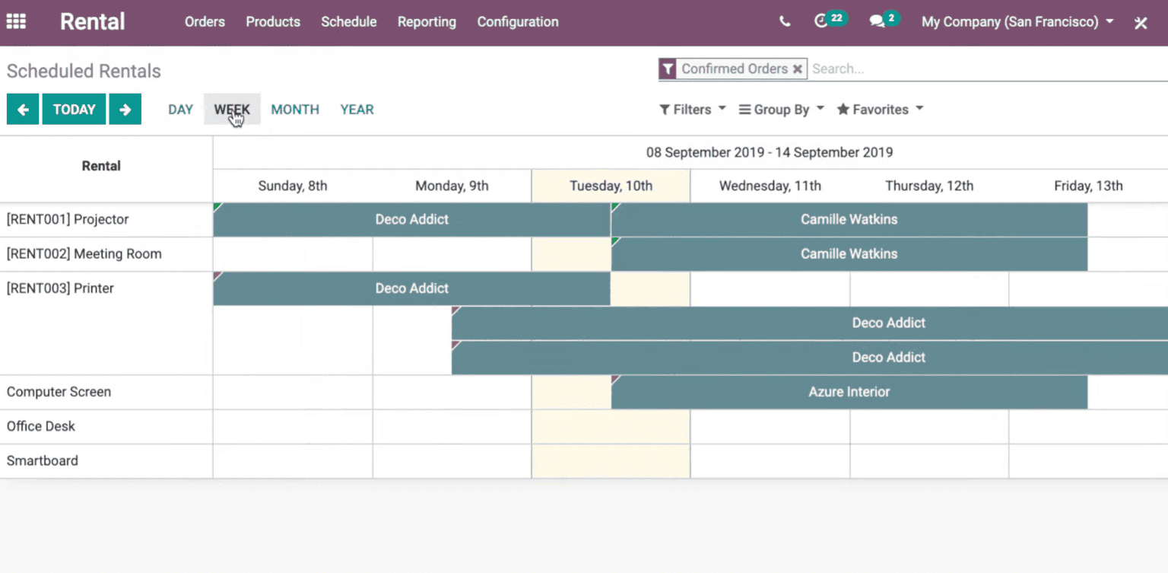Screen dimensions: 1168x573
Task: Open Camille Watkins Meeting Room rental bar
Action: 849,254
